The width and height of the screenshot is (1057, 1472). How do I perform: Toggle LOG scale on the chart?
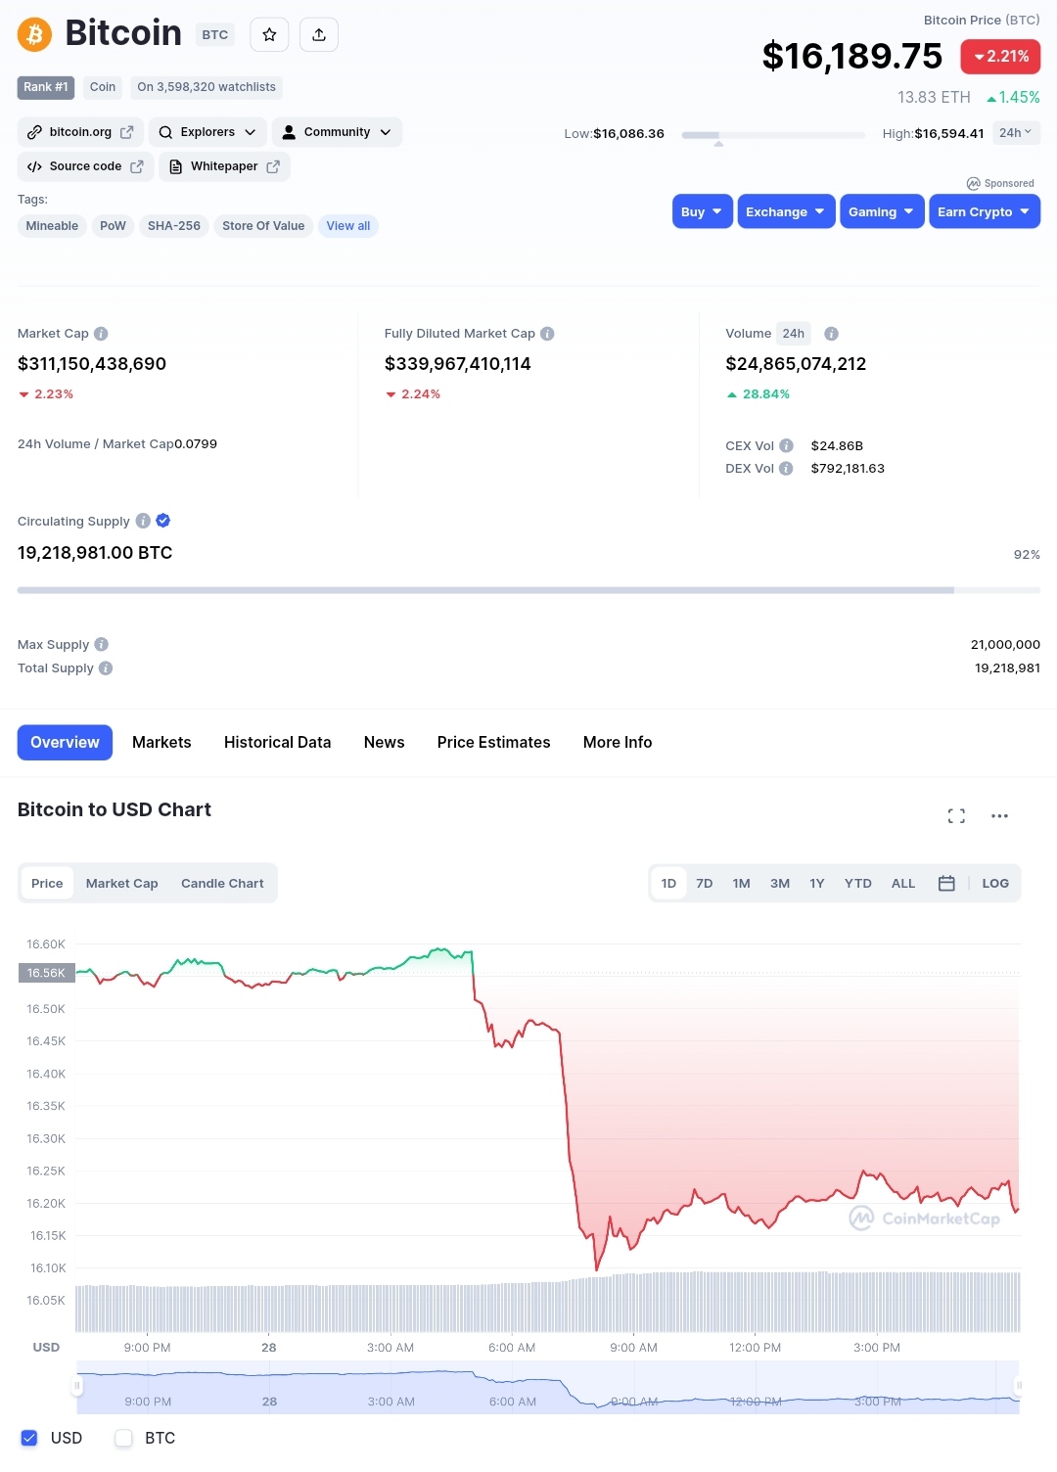[995, 883]
